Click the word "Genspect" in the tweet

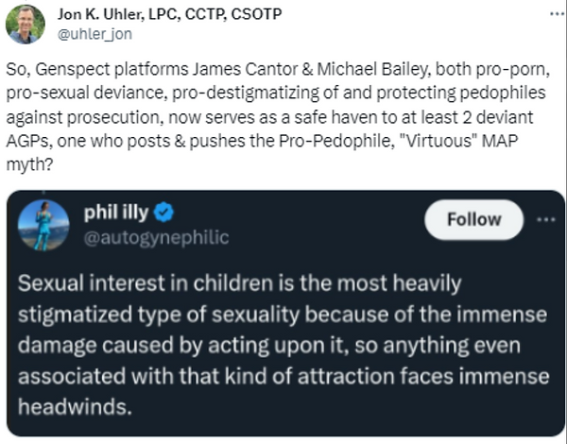(x=67, y=72)
